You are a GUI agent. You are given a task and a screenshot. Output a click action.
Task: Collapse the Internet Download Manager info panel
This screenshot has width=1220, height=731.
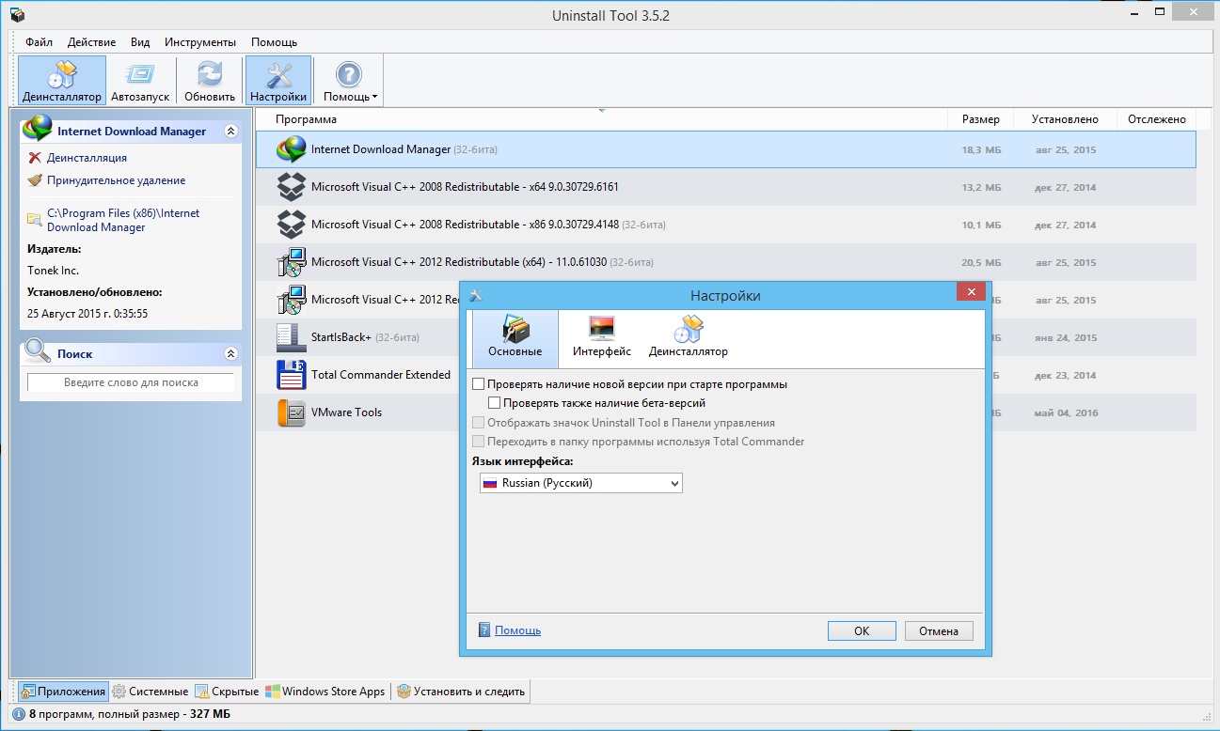coord(230,132)
